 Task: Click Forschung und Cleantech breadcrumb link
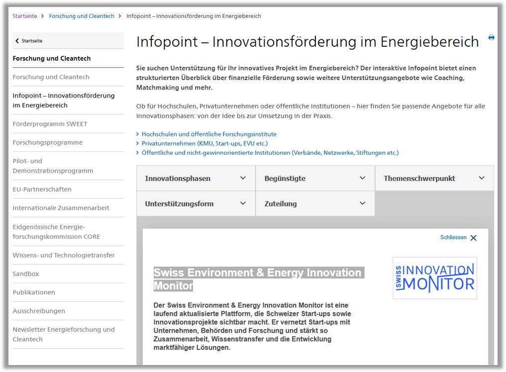click(x=82, y=16)
